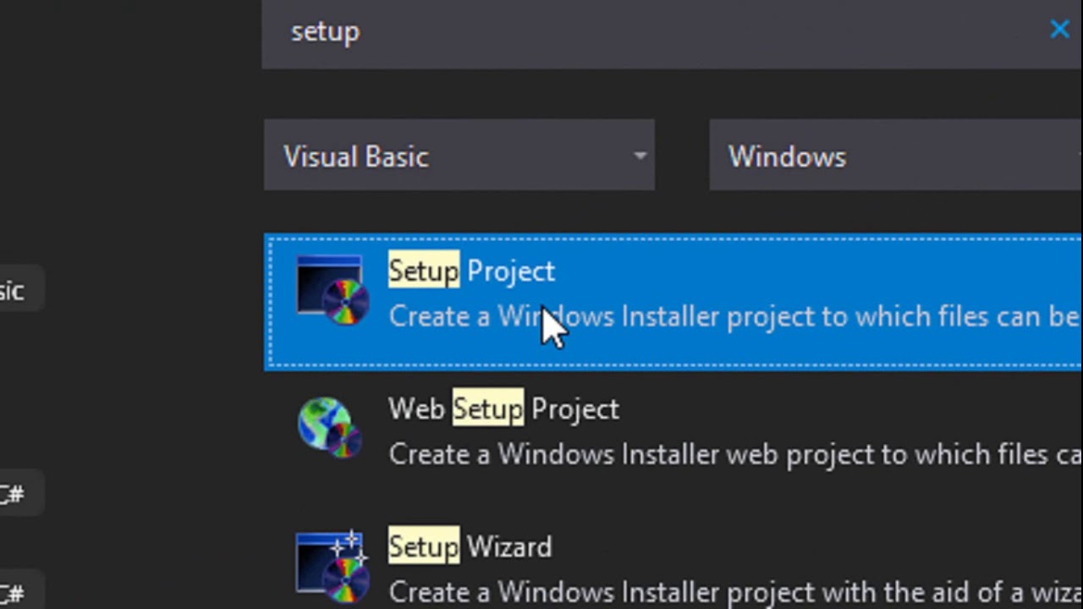This screenshot has height=609, width=1083.
Task: Select the "Setup Project" template title
Action: coord(471,271)
